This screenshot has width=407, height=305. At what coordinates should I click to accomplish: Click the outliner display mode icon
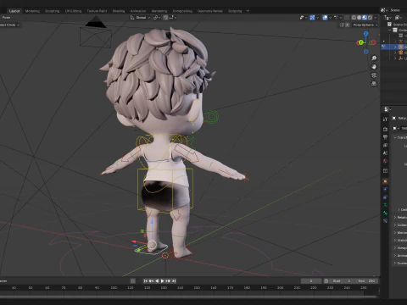pyautogui.click(x=399, y=18)
